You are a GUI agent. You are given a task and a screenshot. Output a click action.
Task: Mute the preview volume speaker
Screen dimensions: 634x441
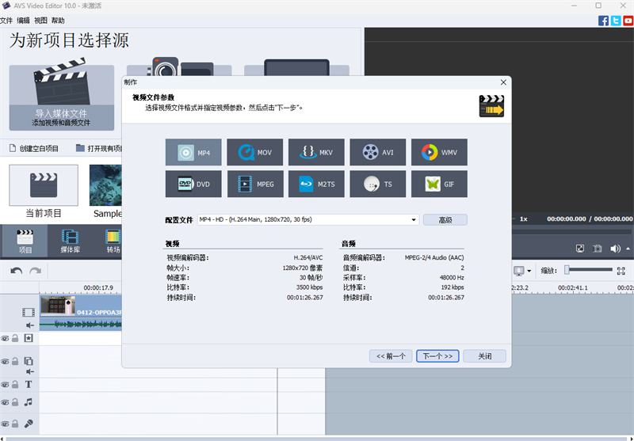pos(615,249)
